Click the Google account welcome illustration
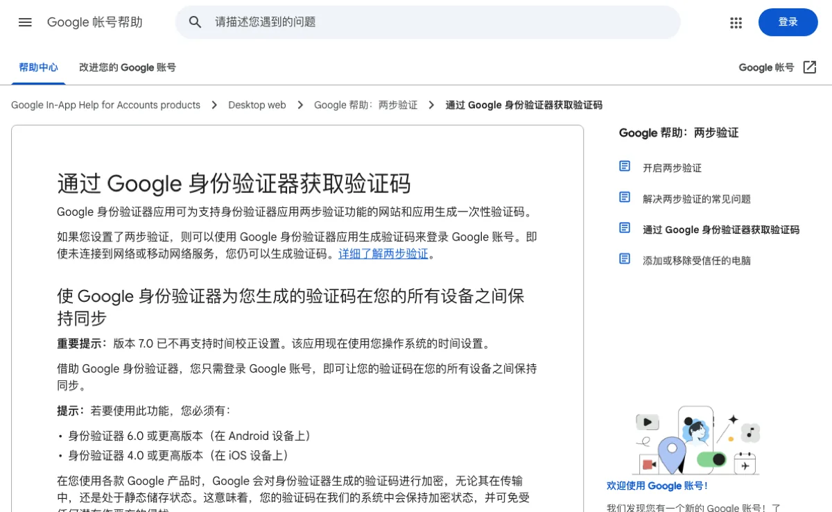832x512 pixels. point(697,440)
